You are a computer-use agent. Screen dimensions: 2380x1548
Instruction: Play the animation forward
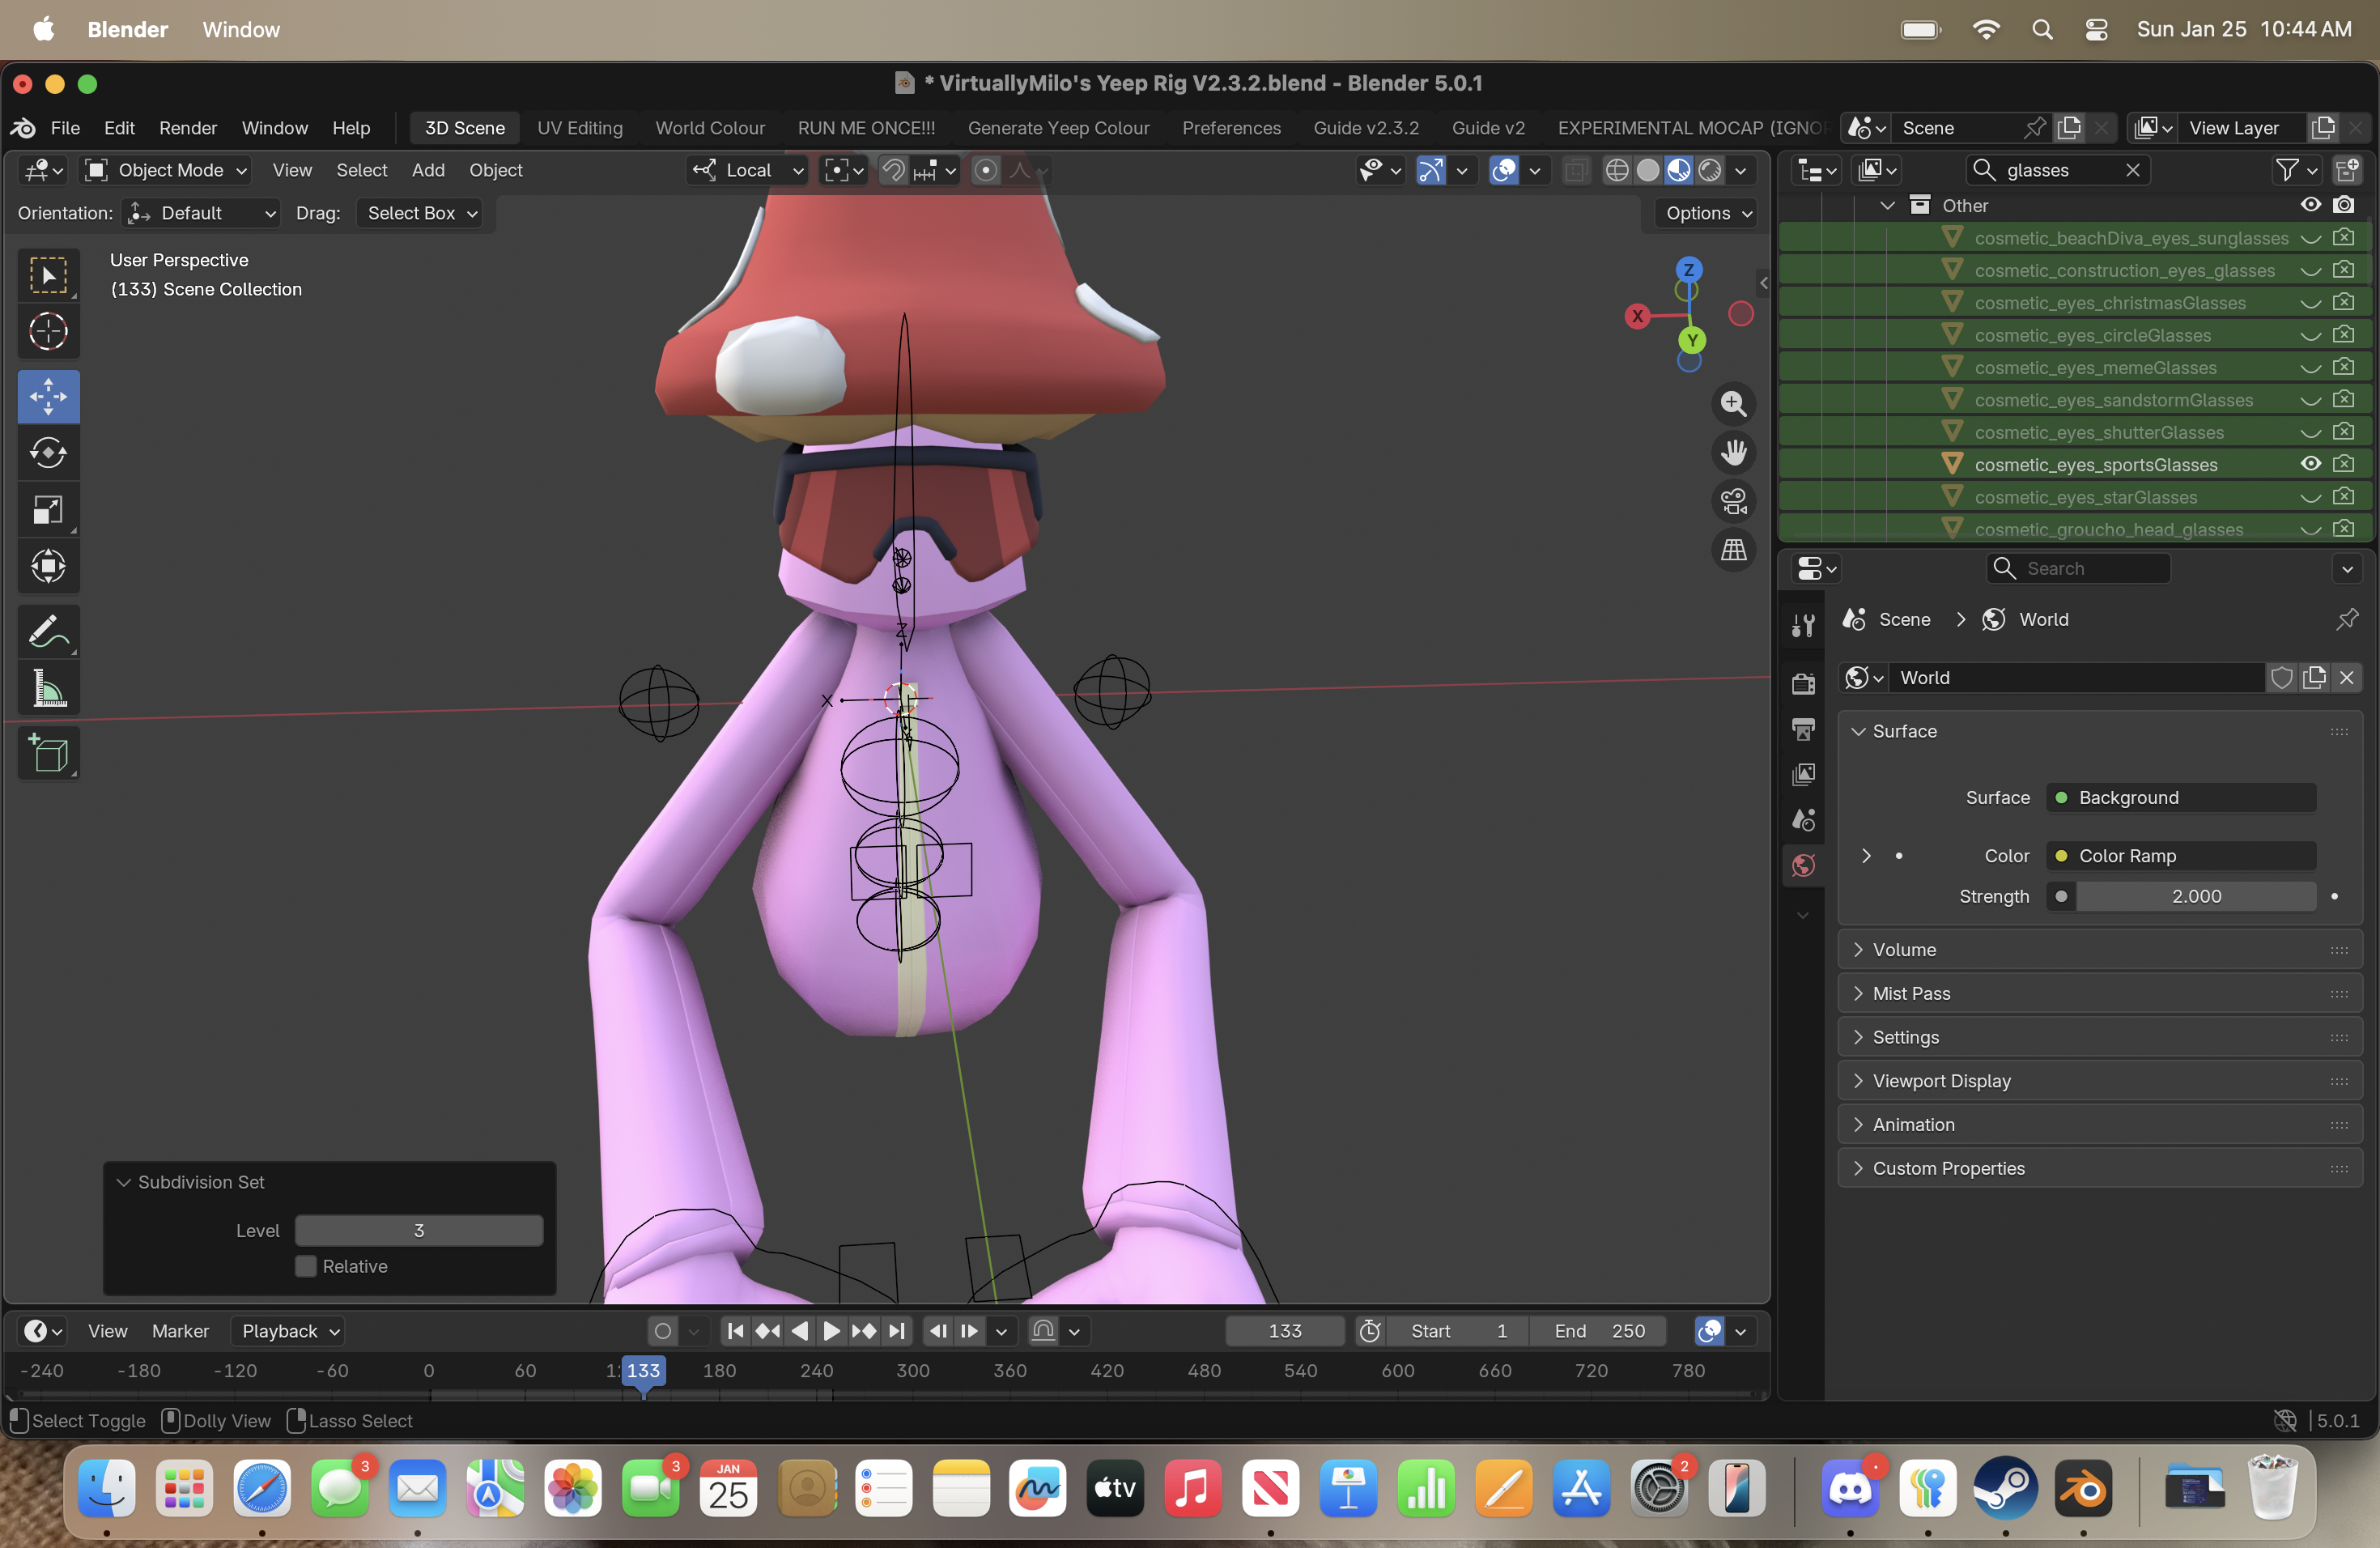pyautogui.click(x=831, y=1331)
